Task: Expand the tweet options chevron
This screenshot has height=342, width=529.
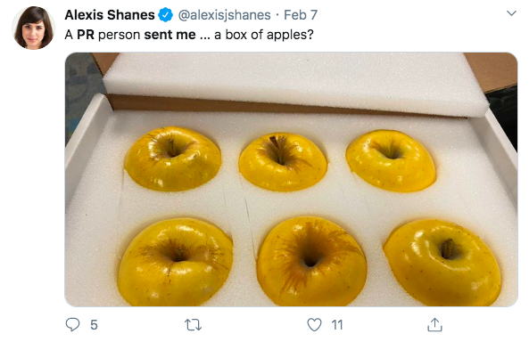Action: [x=511, y=13]
